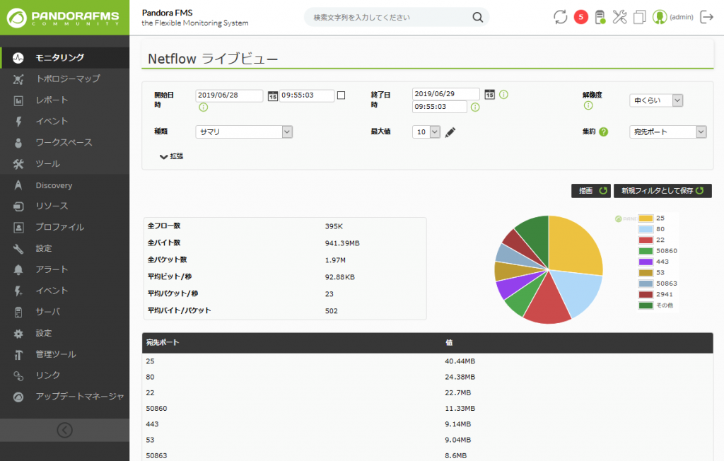Open the start date calendar picker
This screenshot has width=724, height=461.
click(273, 95)
